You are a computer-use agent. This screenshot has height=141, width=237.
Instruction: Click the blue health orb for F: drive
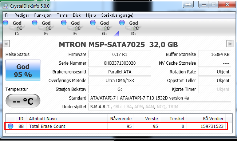click(64, 23)
